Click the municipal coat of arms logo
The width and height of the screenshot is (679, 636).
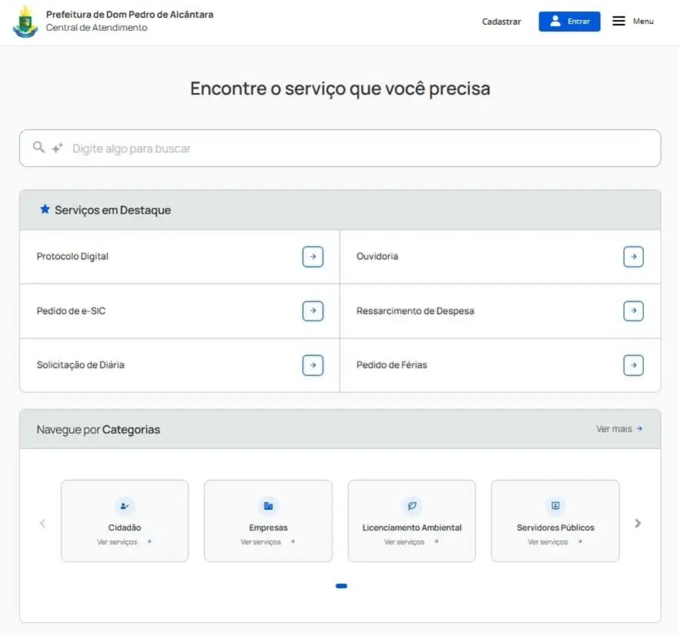coord(25,21)
